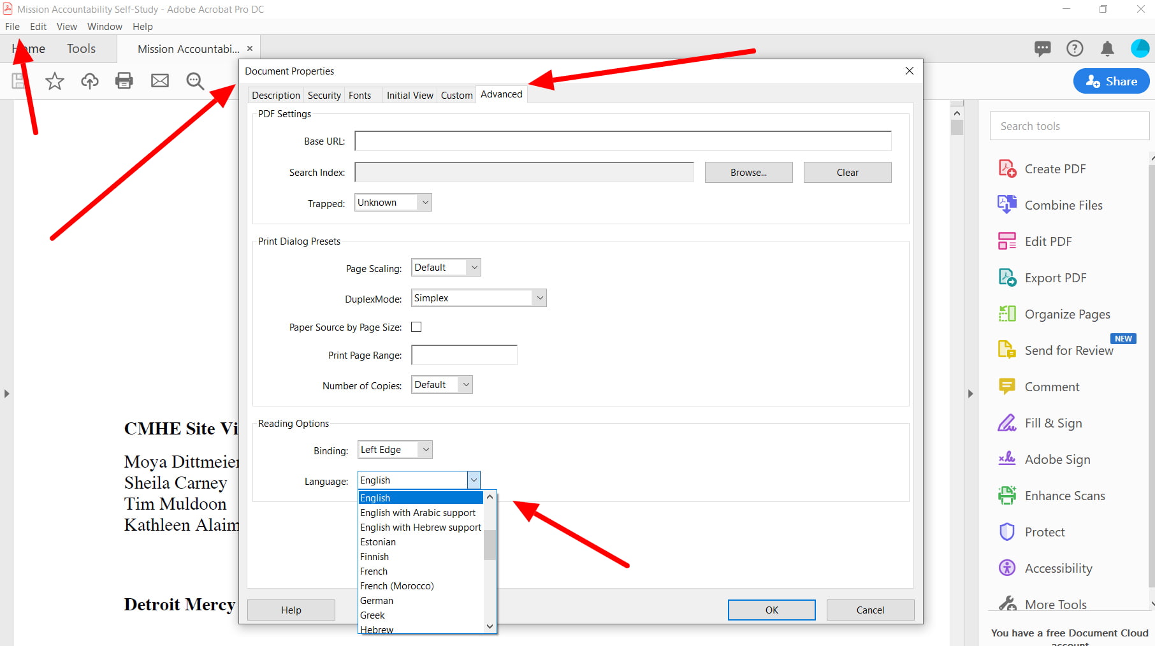Switch to the Custom tab
The width and height of the screenshot is (1155, 646).
tap(456, 95)
